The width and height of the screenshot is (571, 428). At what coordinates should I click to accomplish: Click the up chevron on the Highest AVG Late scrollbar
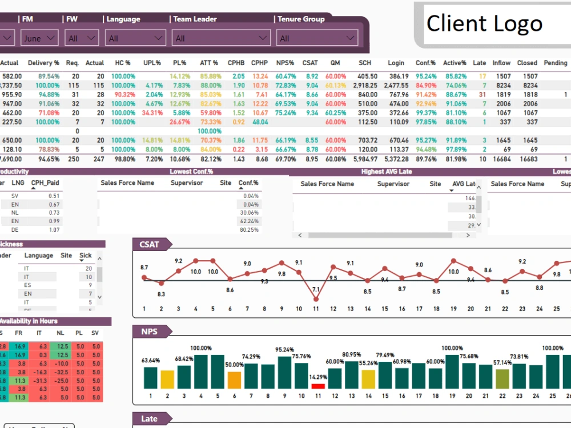click(478, 187)
